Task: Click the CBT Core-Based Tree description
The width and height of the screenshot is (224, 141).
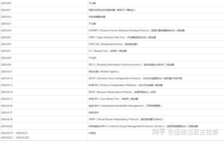Action: pyautogui.click(x=113, y=99)
